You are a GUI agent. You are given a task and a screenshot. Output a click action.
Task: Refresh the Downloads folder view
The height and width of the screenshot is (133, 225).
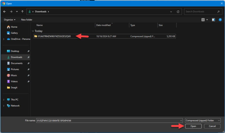point(178,12)
